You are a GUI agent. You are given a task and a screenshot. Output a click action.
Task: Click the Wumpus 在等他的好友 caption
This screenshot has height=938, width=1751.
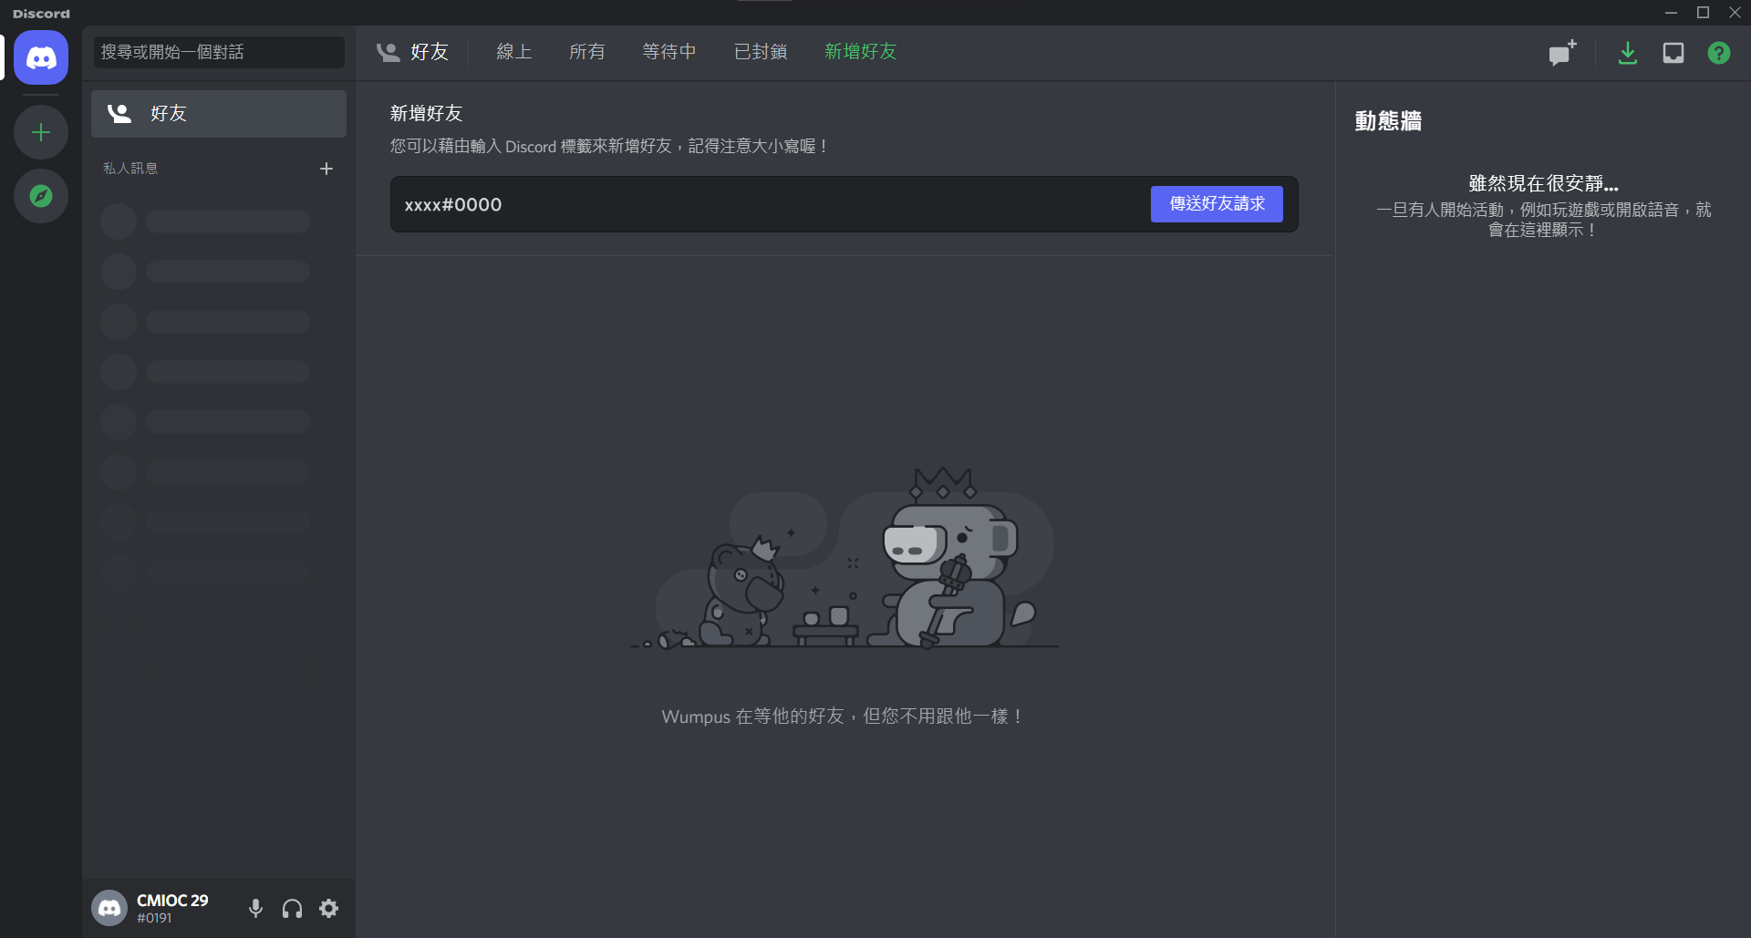click(x=844, y=716)
